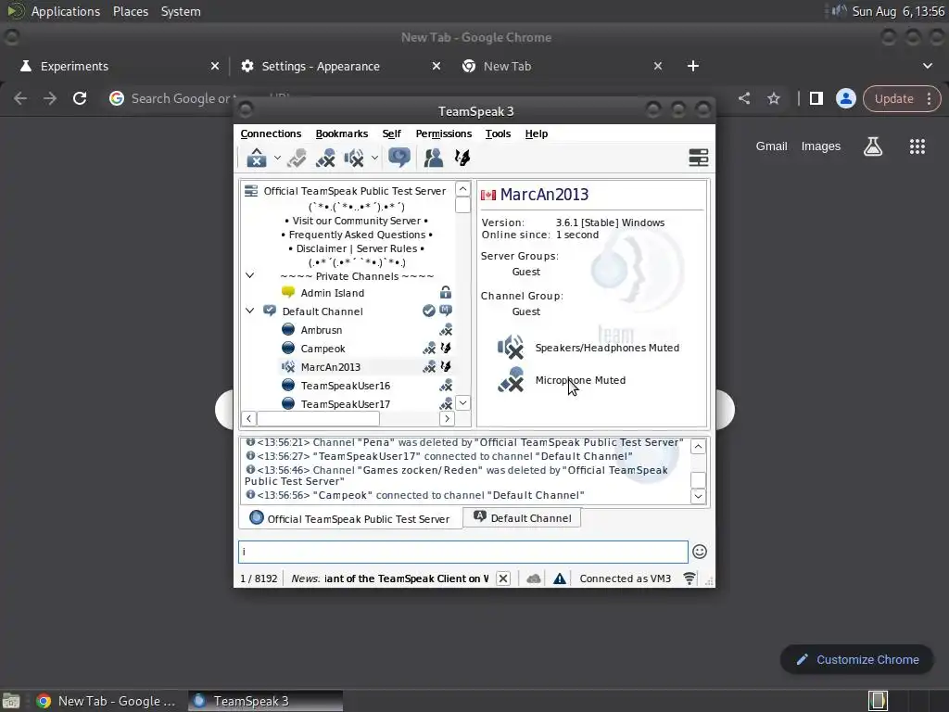
Task: Click the Away status speech-bubble toolbar icon
Action: click(399, 158)
